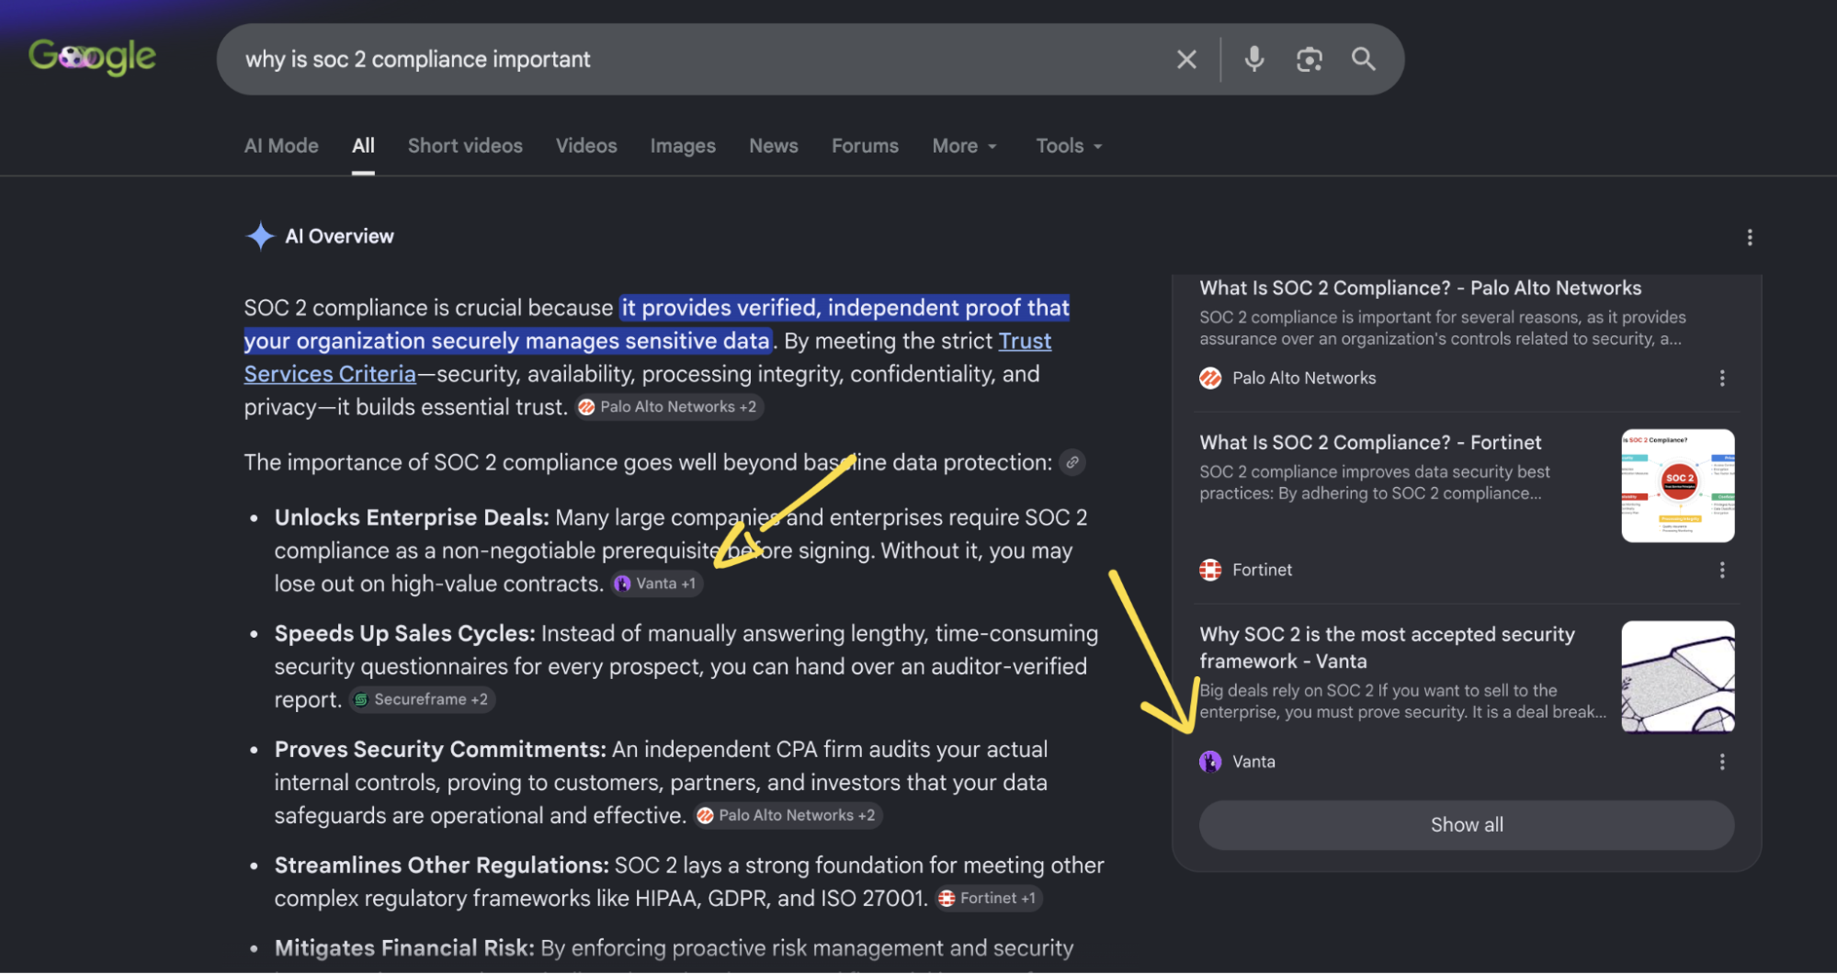Open Short videos tab
Viewport: 1837px width, 974px height.
click(465, 146)
